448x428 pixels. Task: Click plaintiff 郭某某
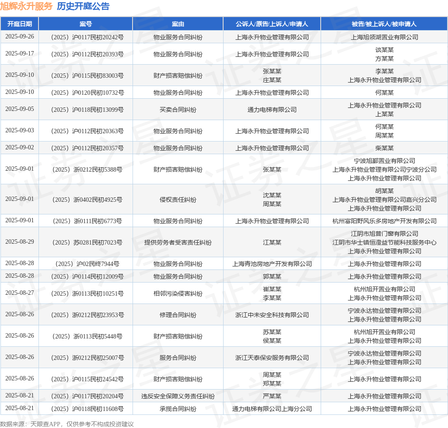click(272, 276)
